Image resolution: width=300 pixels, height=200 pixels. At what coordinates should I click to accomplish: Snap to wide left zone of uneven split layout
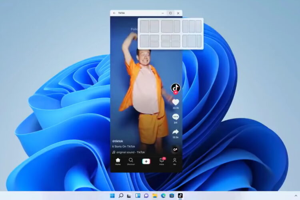(x=167, y=26)
